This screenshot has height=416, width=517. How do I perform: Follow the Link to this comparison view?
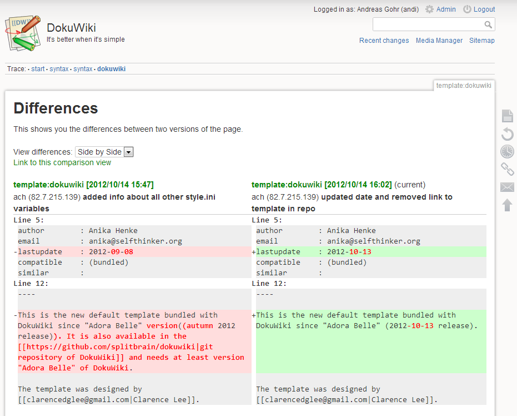(62, 163)
